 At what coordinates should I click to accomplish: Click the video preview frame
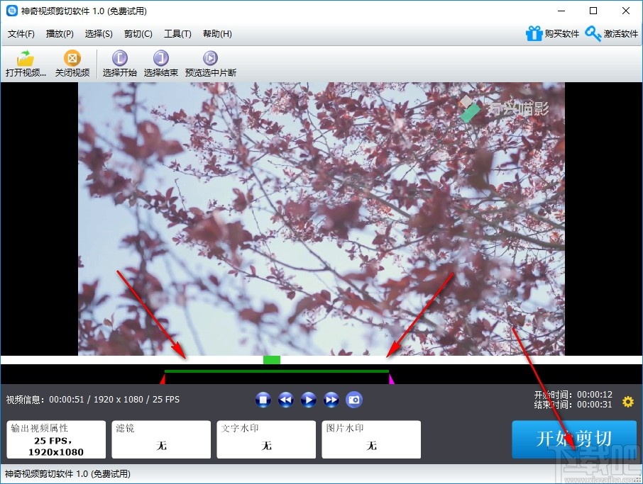pyautogui.click(x=321, y=219)
